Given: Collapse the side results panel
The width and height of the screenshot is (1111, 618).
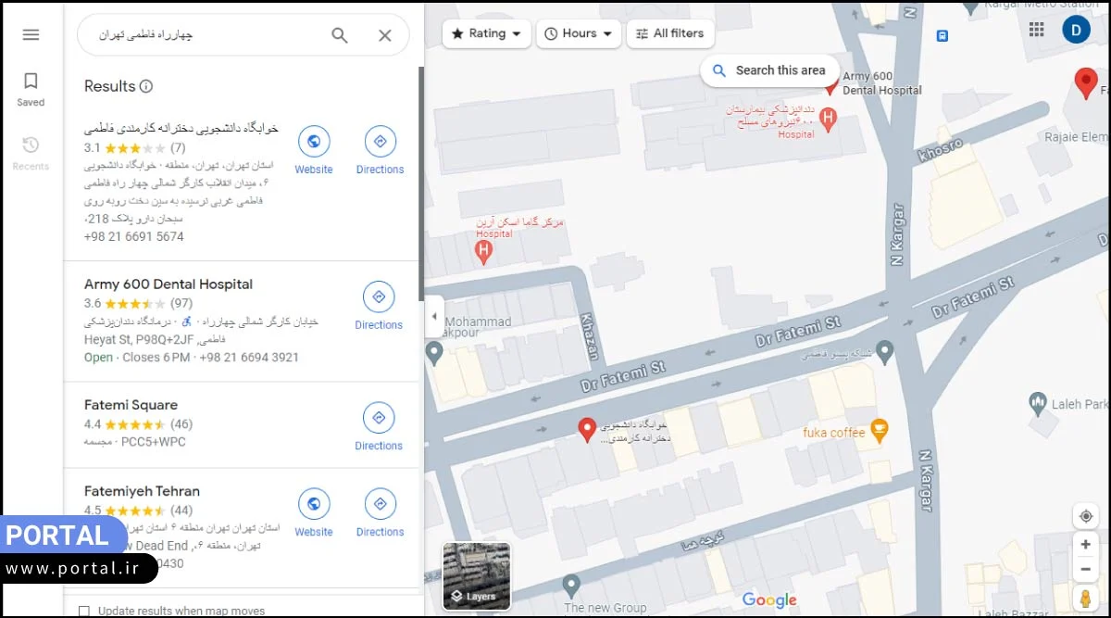Looking at the screenshot, I should [x=434, y=317].
